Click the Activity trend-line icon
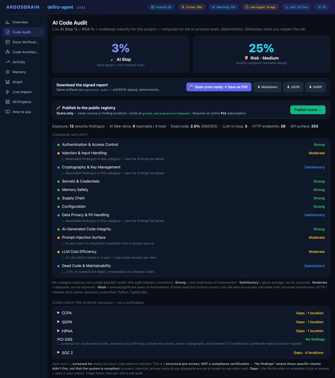Viewport: 335px width, 378px height. (8, 62)
